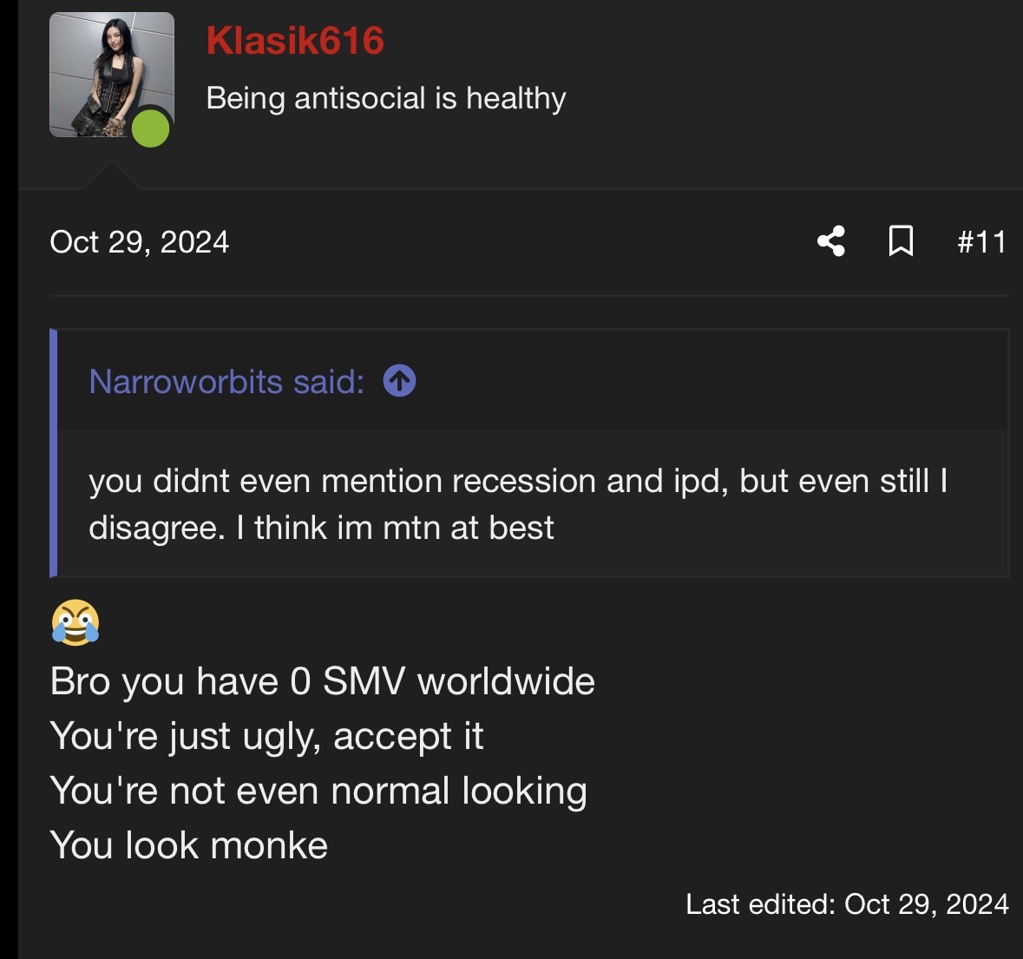Click the share icon on the post
Screen dimensions: 1023x959
coord(831,241)
